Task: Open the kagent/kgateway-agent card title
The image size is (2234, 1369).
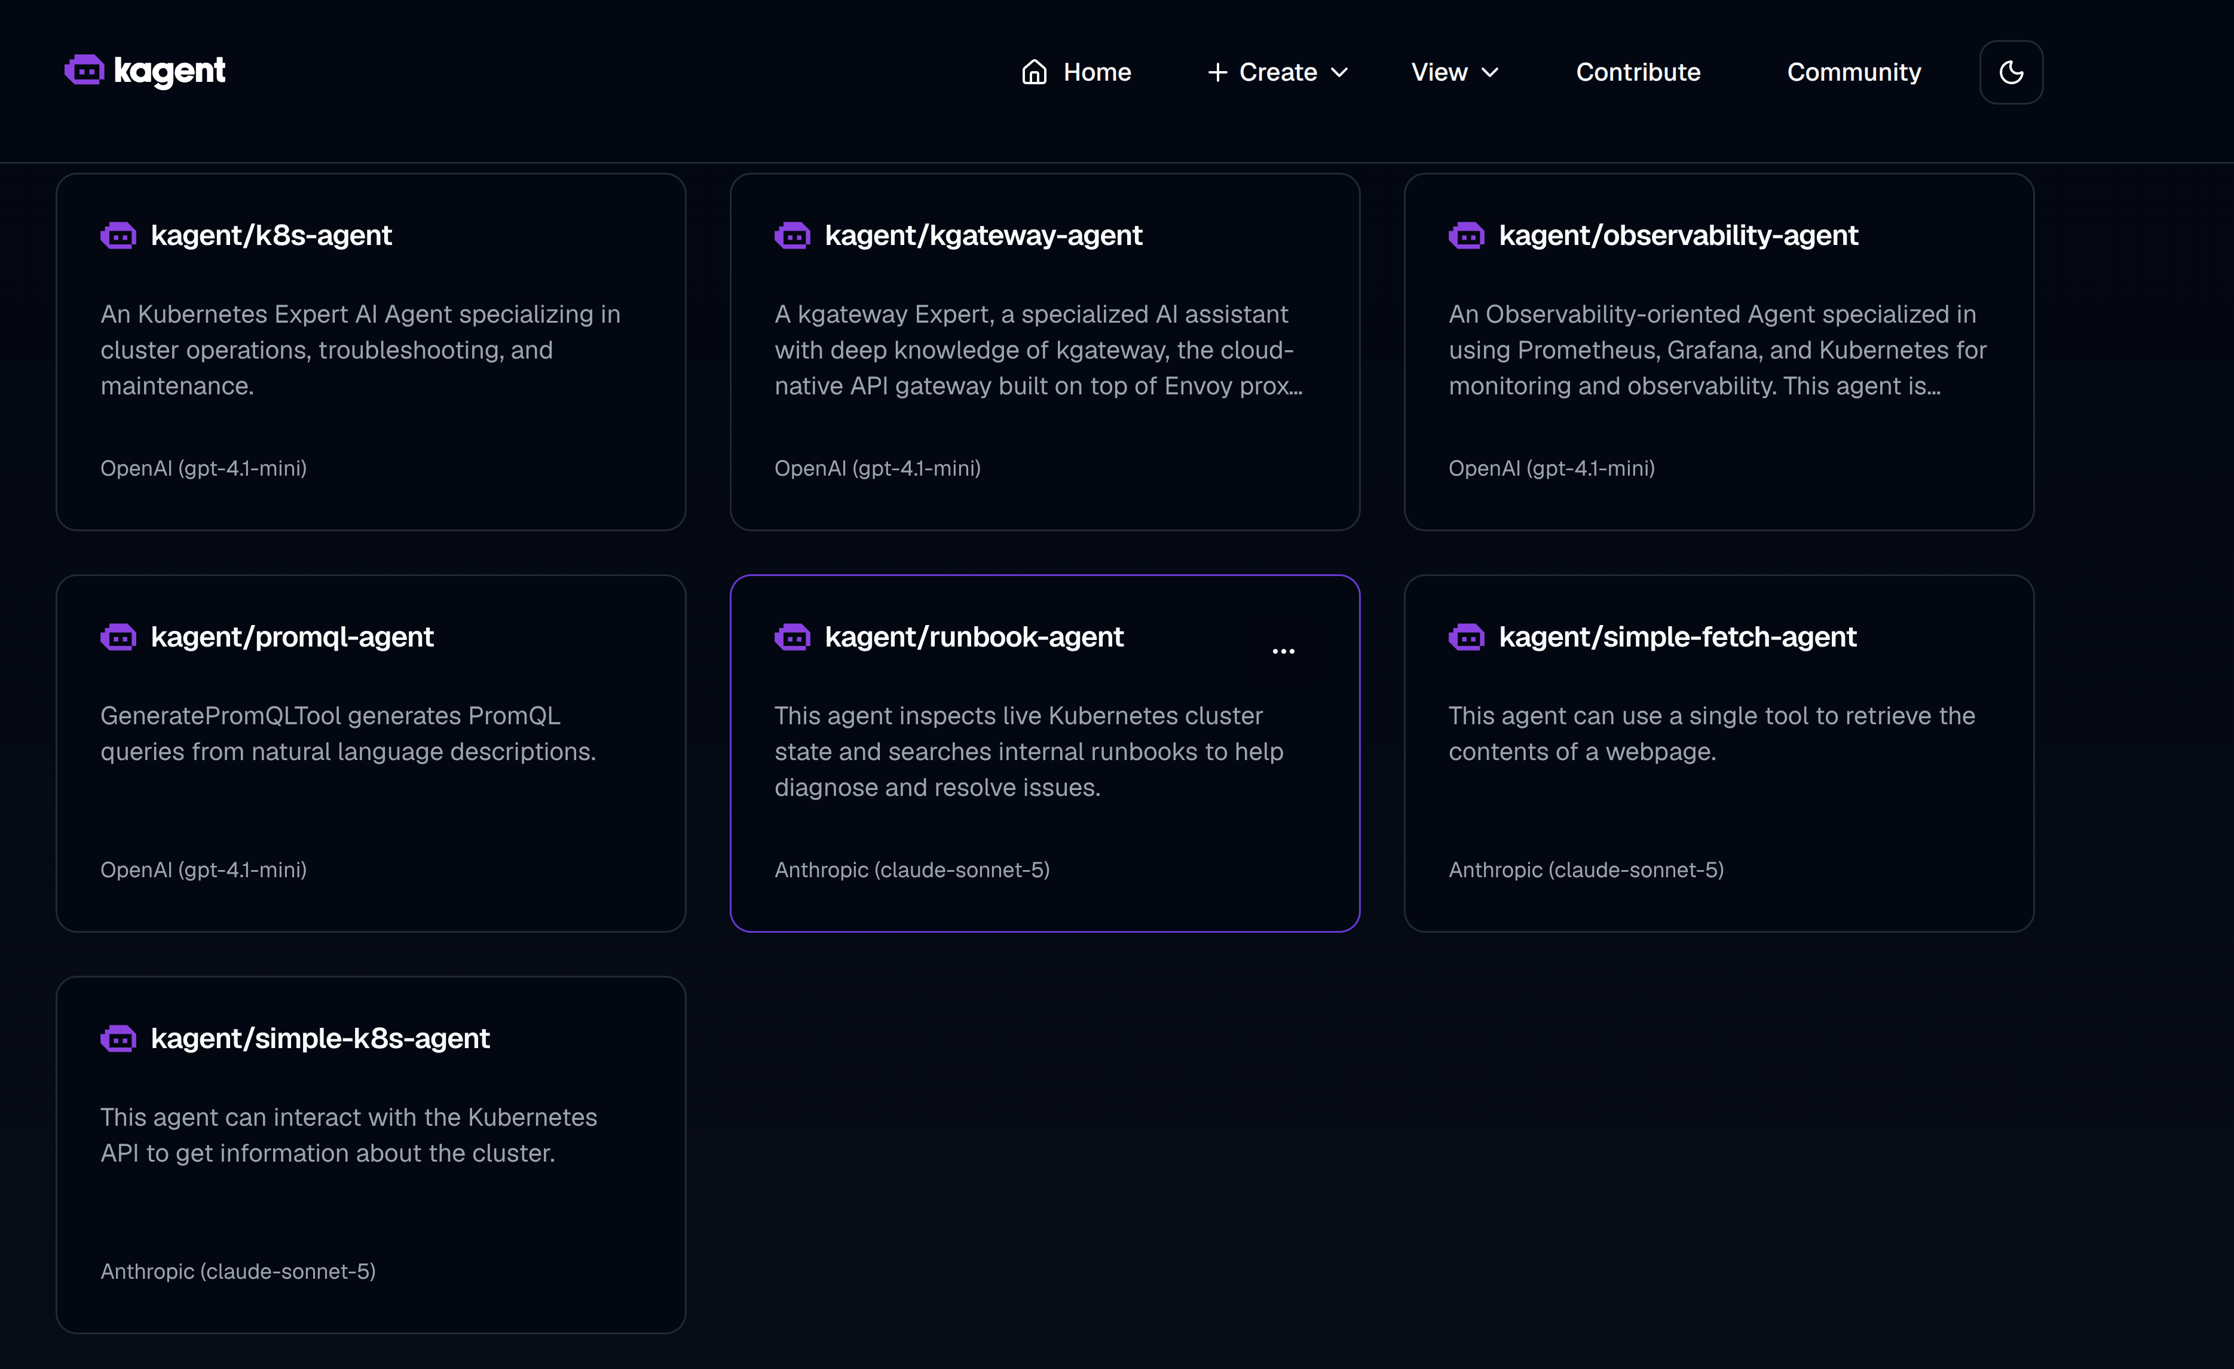Action: (983, 235)
